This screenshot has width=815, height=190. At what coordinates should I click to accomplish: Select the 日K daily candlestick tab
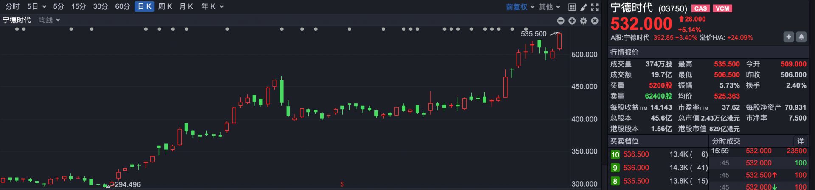[x=144, y=6]
